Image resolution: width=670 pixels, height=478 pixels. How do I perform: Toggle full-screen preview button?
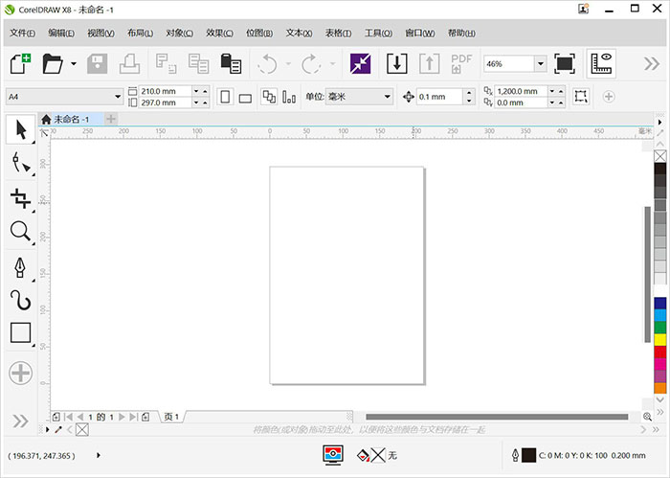[x=565, y=64]
